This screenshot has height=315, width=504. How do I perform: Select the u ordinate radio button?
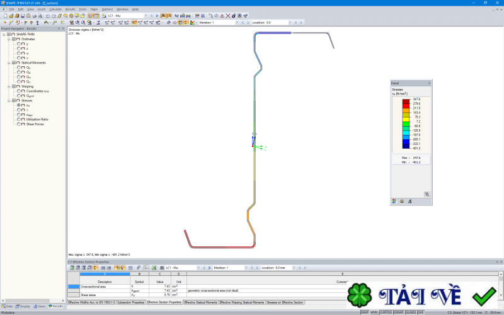(x=19, y=54)
